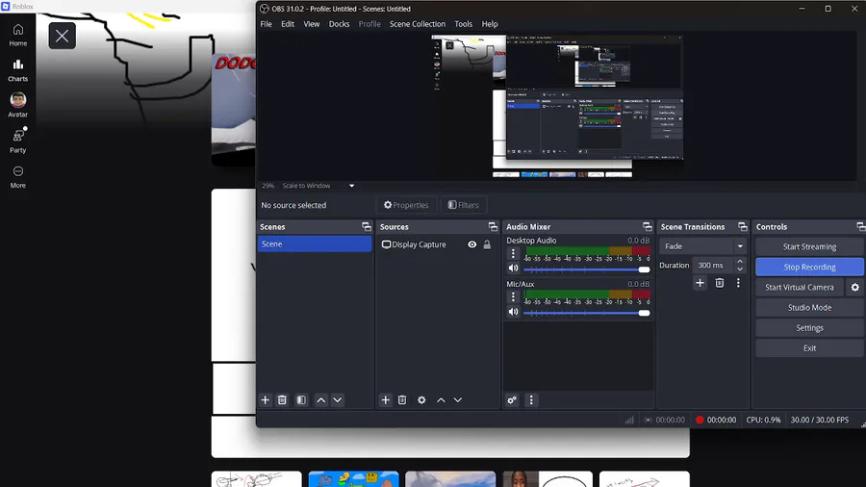Screen dimensions: 866x487
Task: Click the Exit button in Controls
Action: [x=809, y=348]
